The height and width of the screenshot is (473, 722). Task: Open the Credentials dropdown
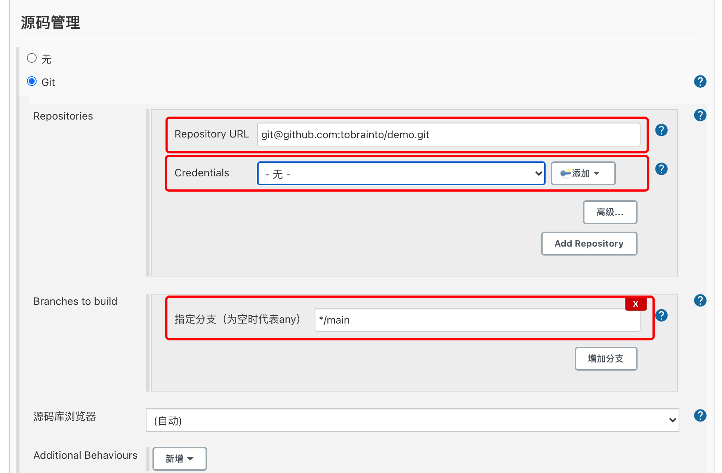click(401, 173)
